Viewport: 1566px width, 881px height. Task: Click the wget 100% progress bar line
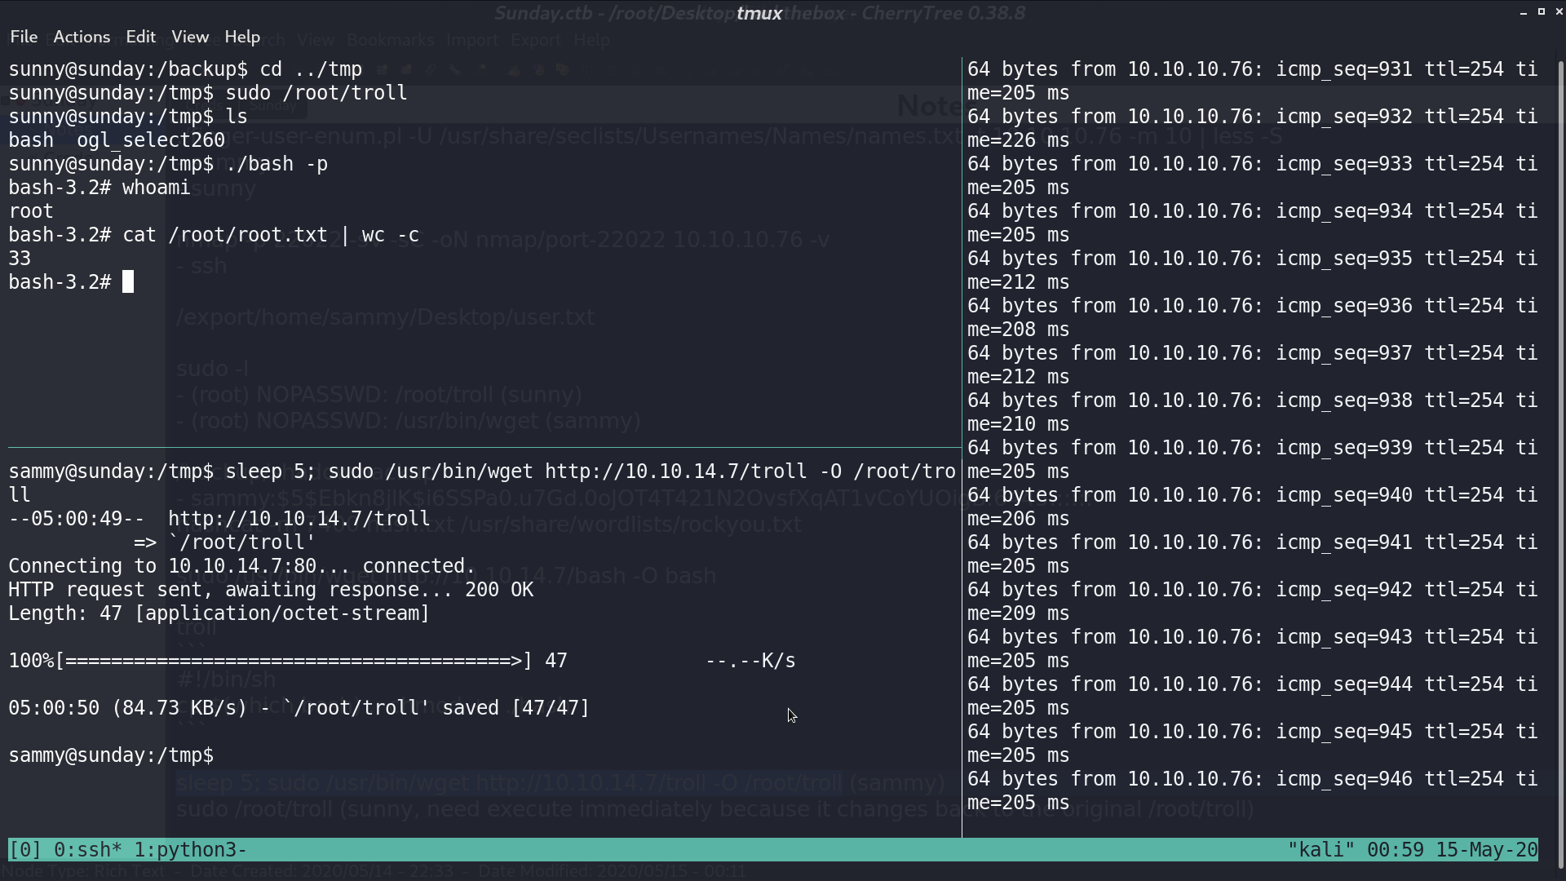402,661
